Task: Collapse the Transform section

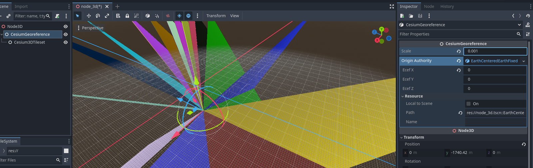Action: tap(401, 137)
